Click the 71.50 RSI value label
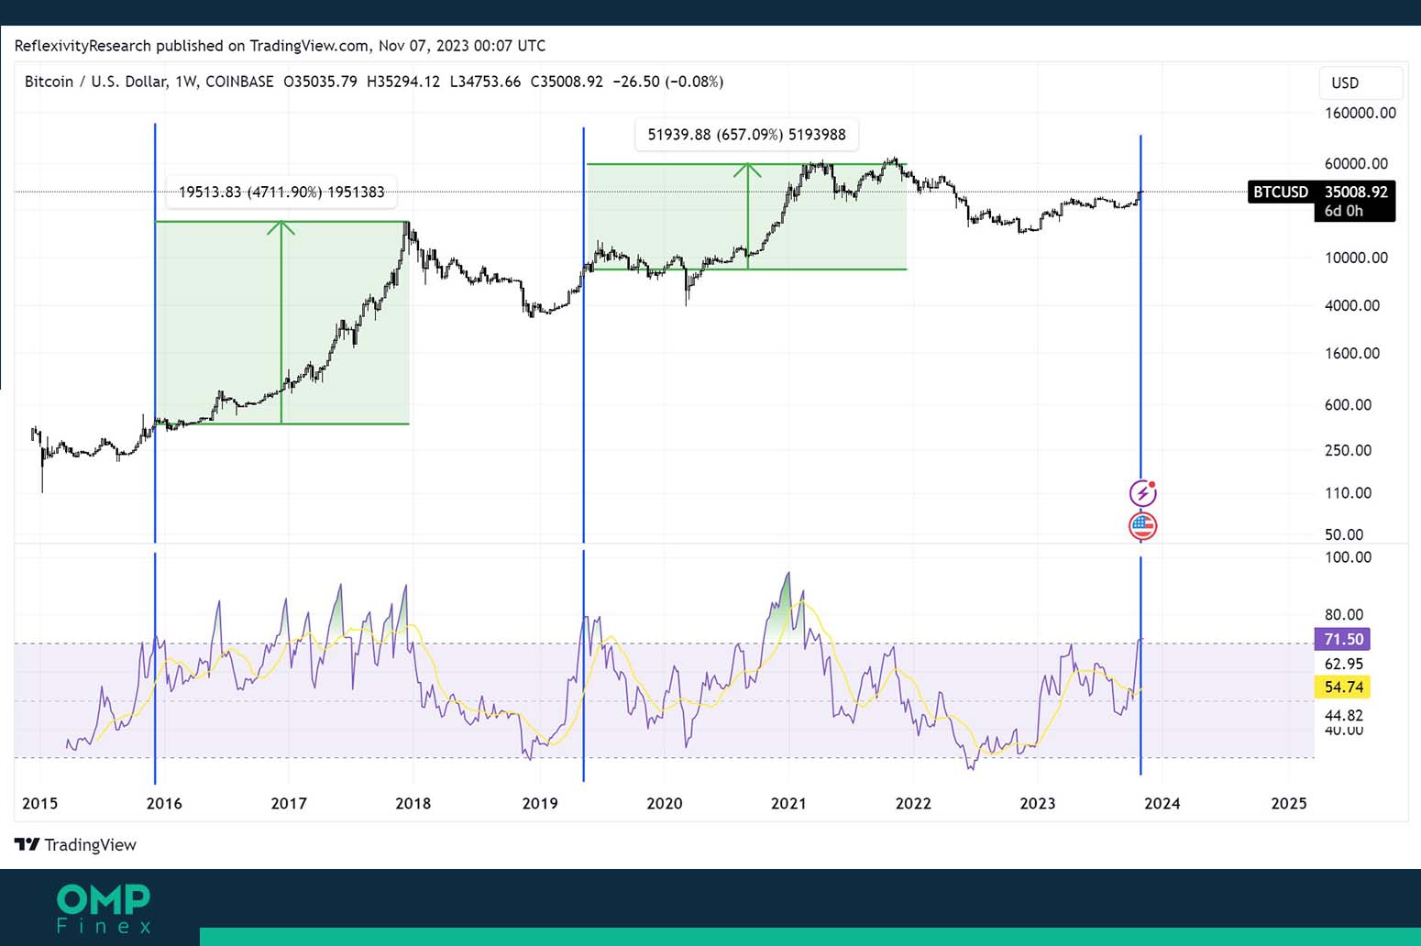Image resolution: width=1421 pixels, height=946 pixels. click(1343, 639)
